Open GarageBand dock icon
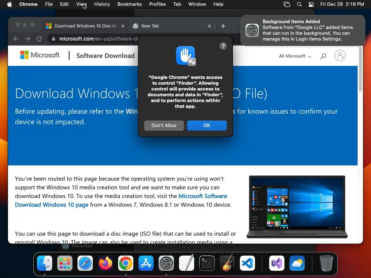371x278 pixels. [227, 263]
